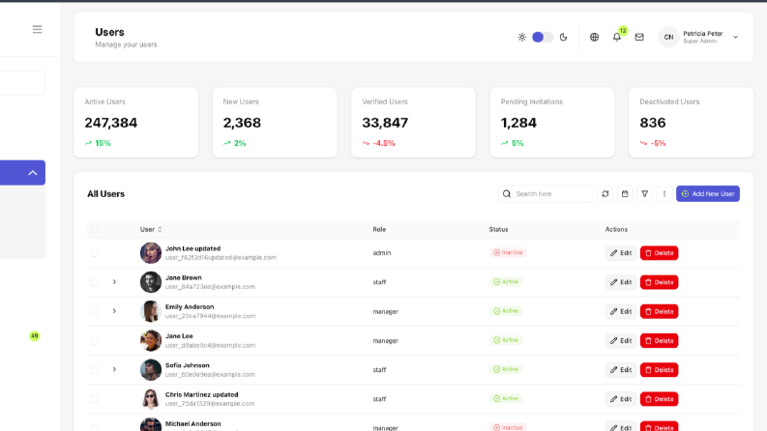
Task: Refresh the All Users table
Action: tap(605, 194)
